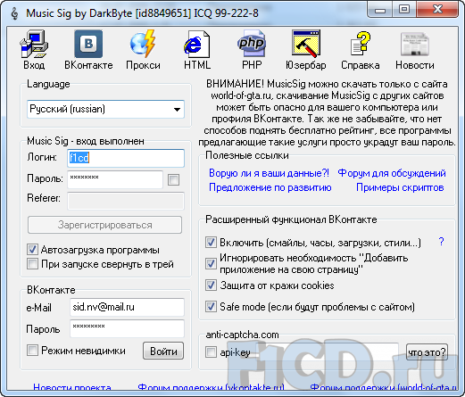The height and width of the screenshot is (397, 465).
Task: Open Новости проекта bottom link
Action: (72, 387)
